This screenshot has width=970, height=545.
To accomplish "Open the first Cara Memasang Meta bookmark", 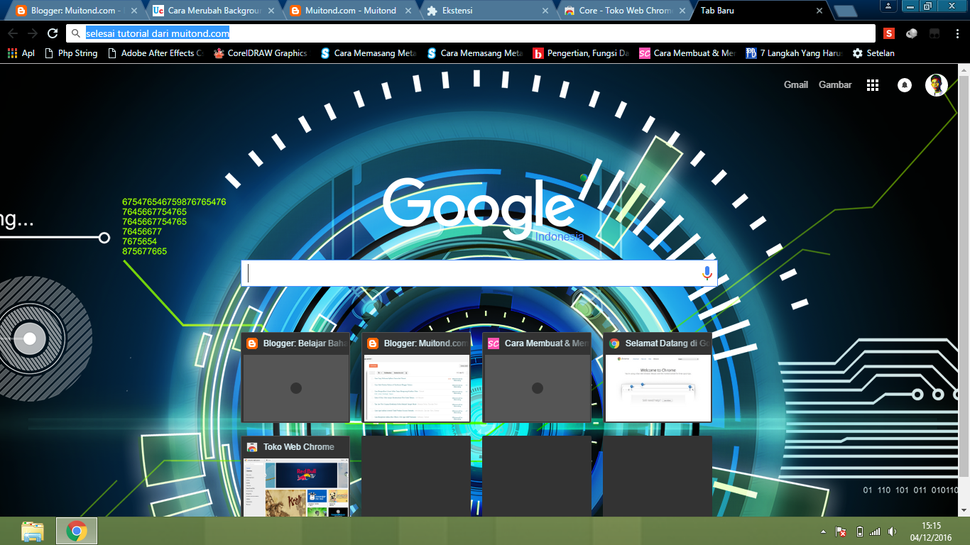I will pyautogui.click(x=369, y=53).
